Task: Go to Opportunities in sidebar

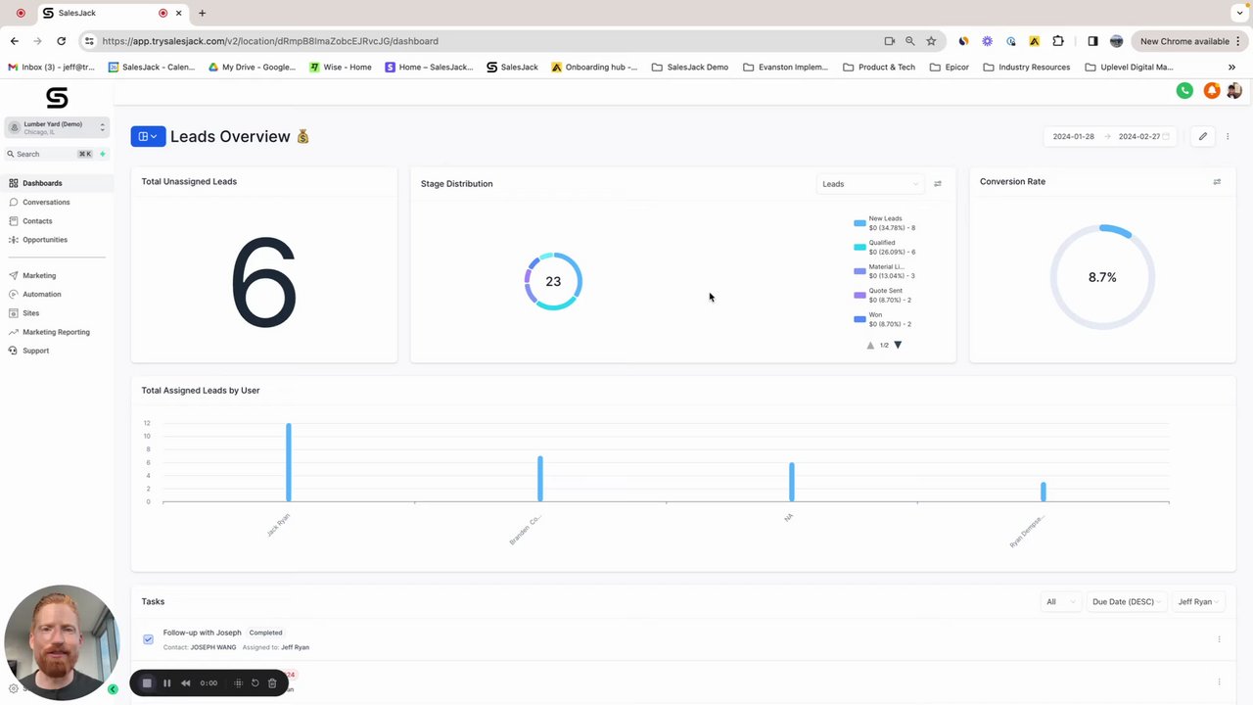Action: [x=45, y=240]
